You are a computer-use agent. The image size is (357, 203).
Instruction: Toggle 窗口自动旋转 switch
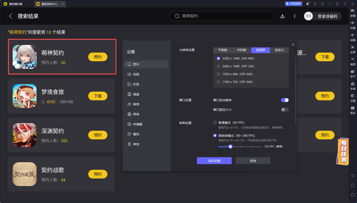[x=285, y=100]
